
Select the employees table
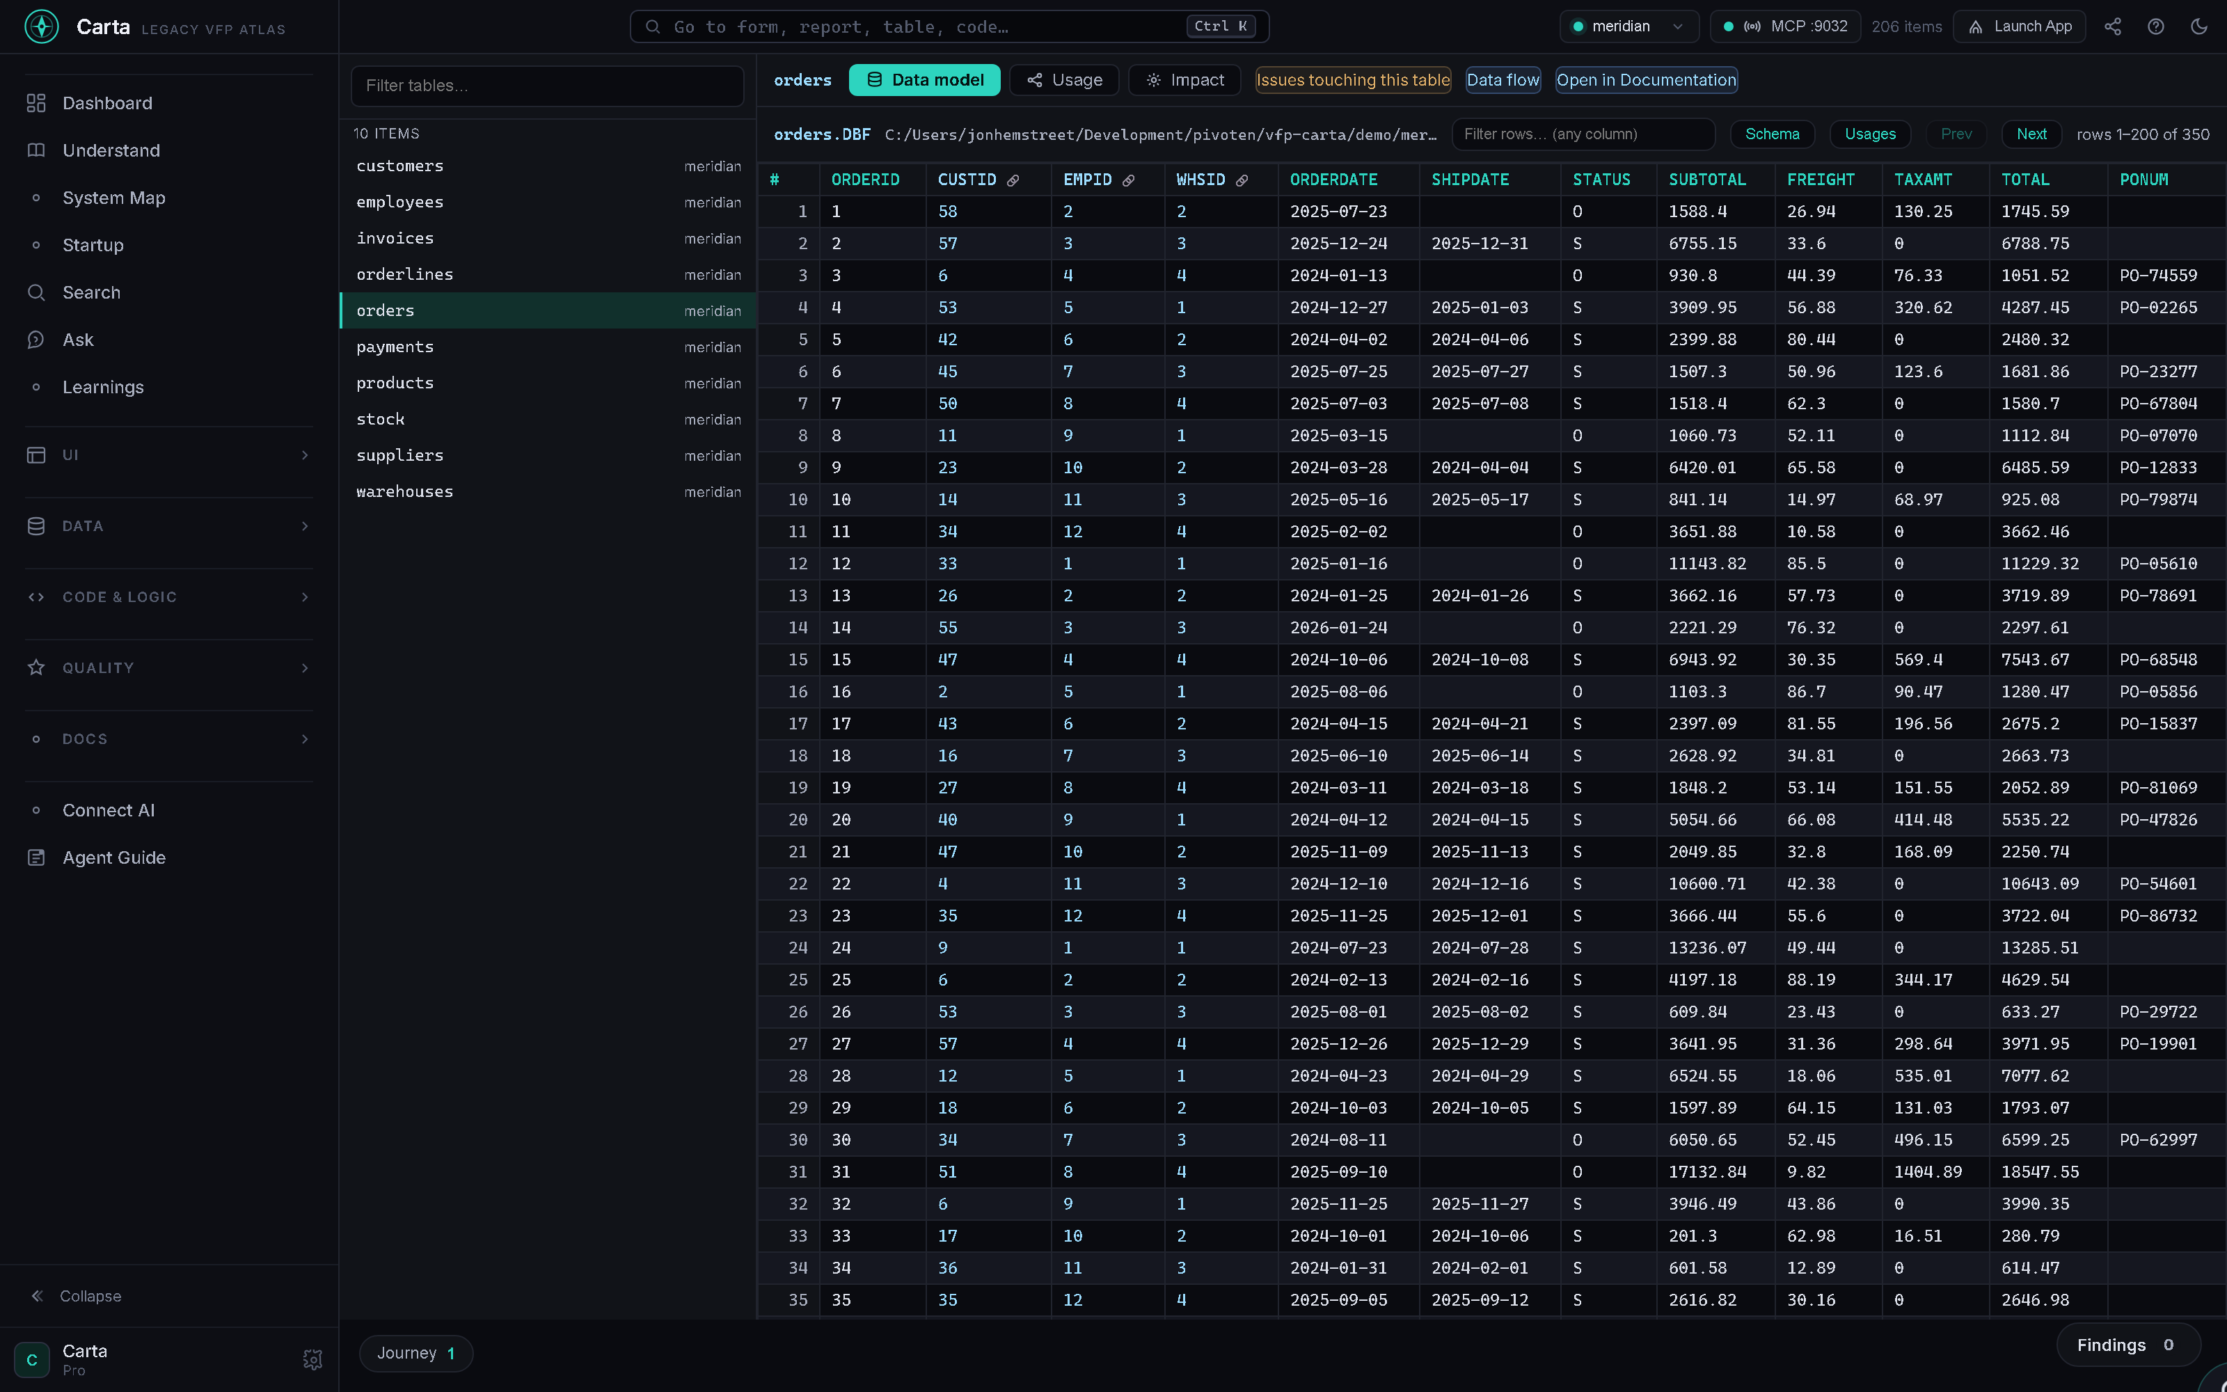tap(548, 202)
